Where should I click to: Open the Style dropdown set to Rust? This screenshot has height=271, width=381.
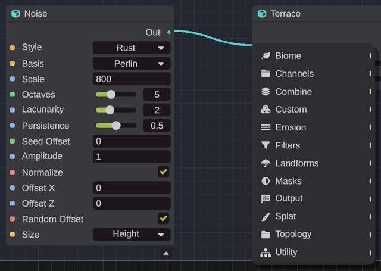click(x=132, y=48)
